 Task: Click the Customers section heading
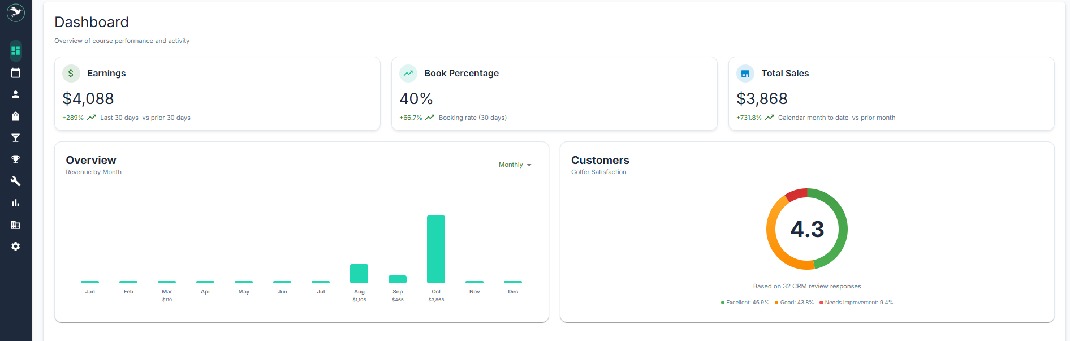600,160
